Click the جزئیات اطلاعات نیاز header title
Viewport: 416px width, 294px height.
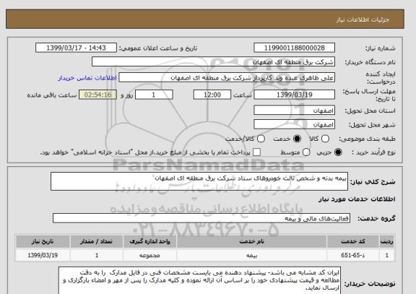363,20
